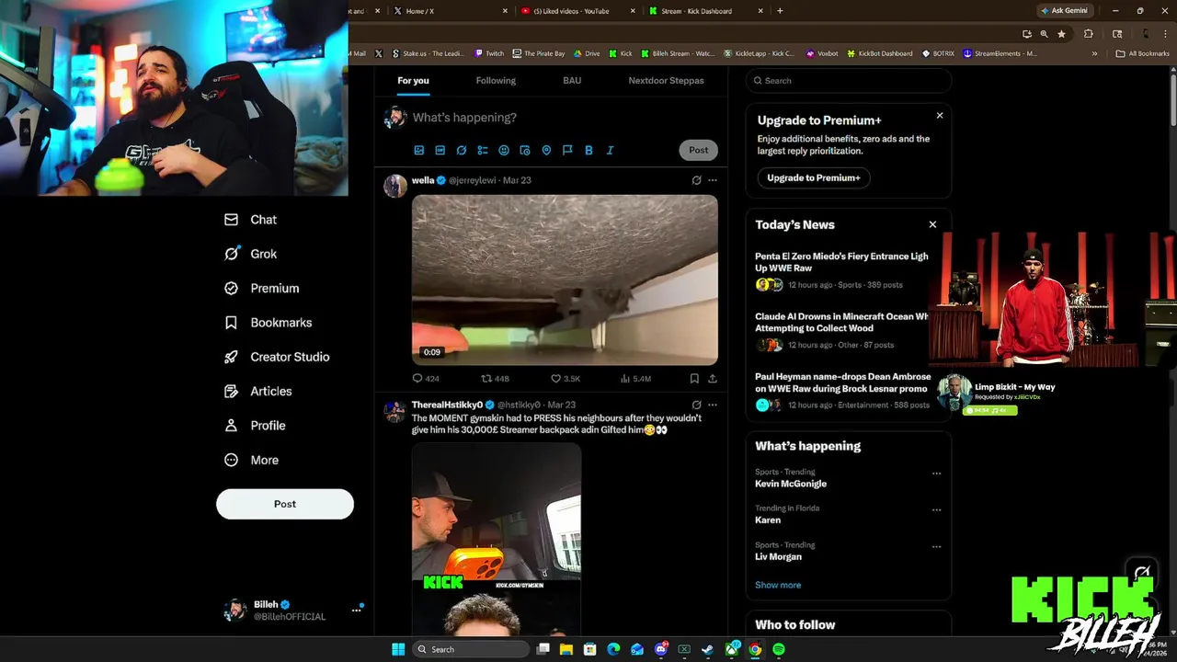Open TherealHstikkyO's gymskin video thumbnail
The width and height of the screenshot is (1177, 662).
(x=497, y=540)
